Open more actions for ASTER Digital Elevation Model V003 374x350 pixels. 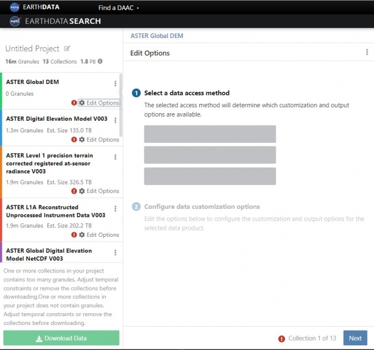point(115,120)
